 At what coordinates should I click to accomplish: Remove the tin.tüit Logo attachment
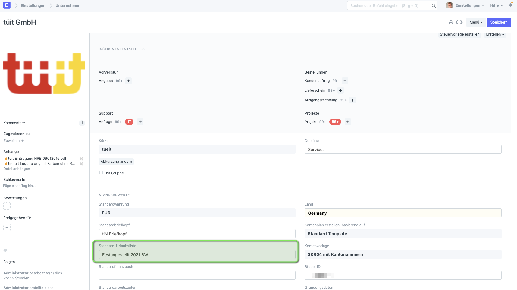(x=81, y=164)
